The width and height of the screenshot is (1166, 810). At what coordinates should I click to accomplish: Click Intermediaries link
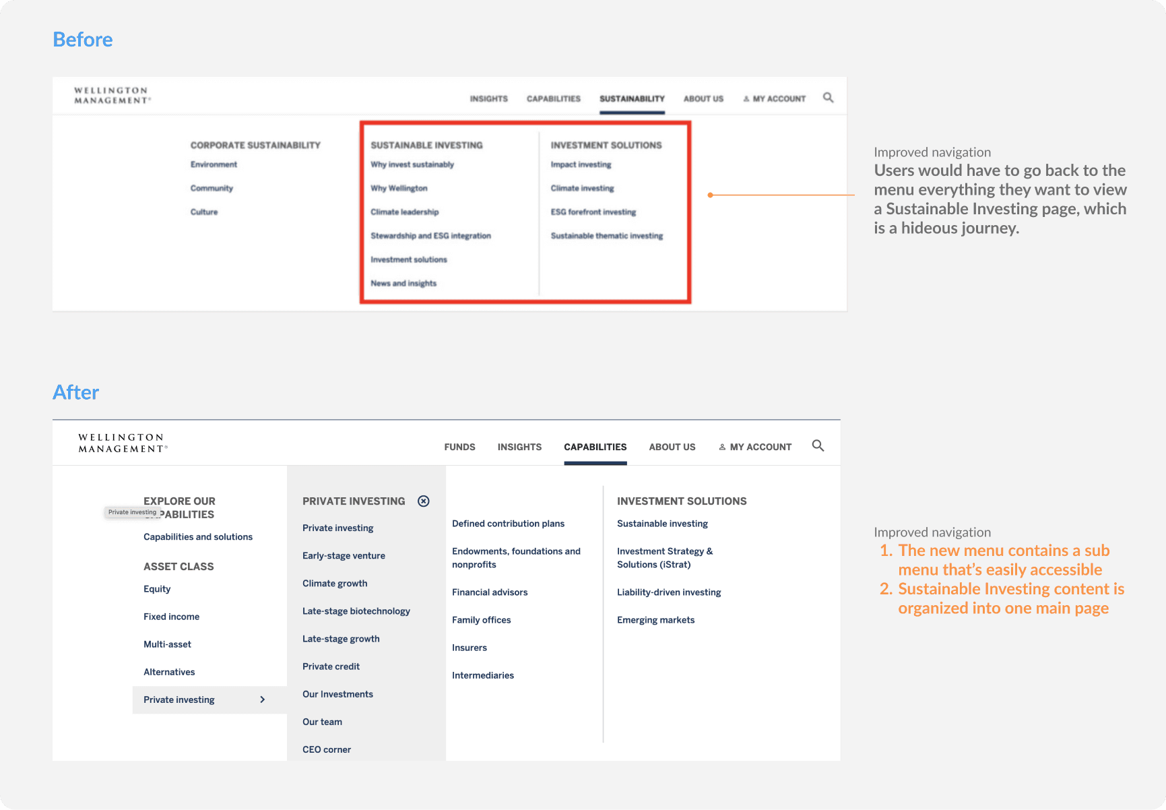click(x=482, y=675)
